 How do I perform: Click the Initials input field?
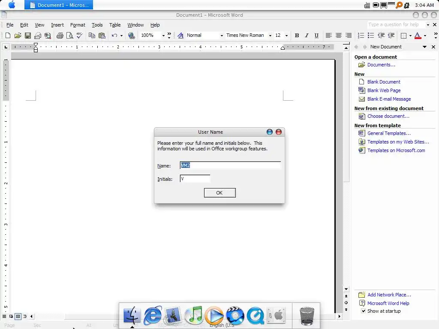[195, 179]
